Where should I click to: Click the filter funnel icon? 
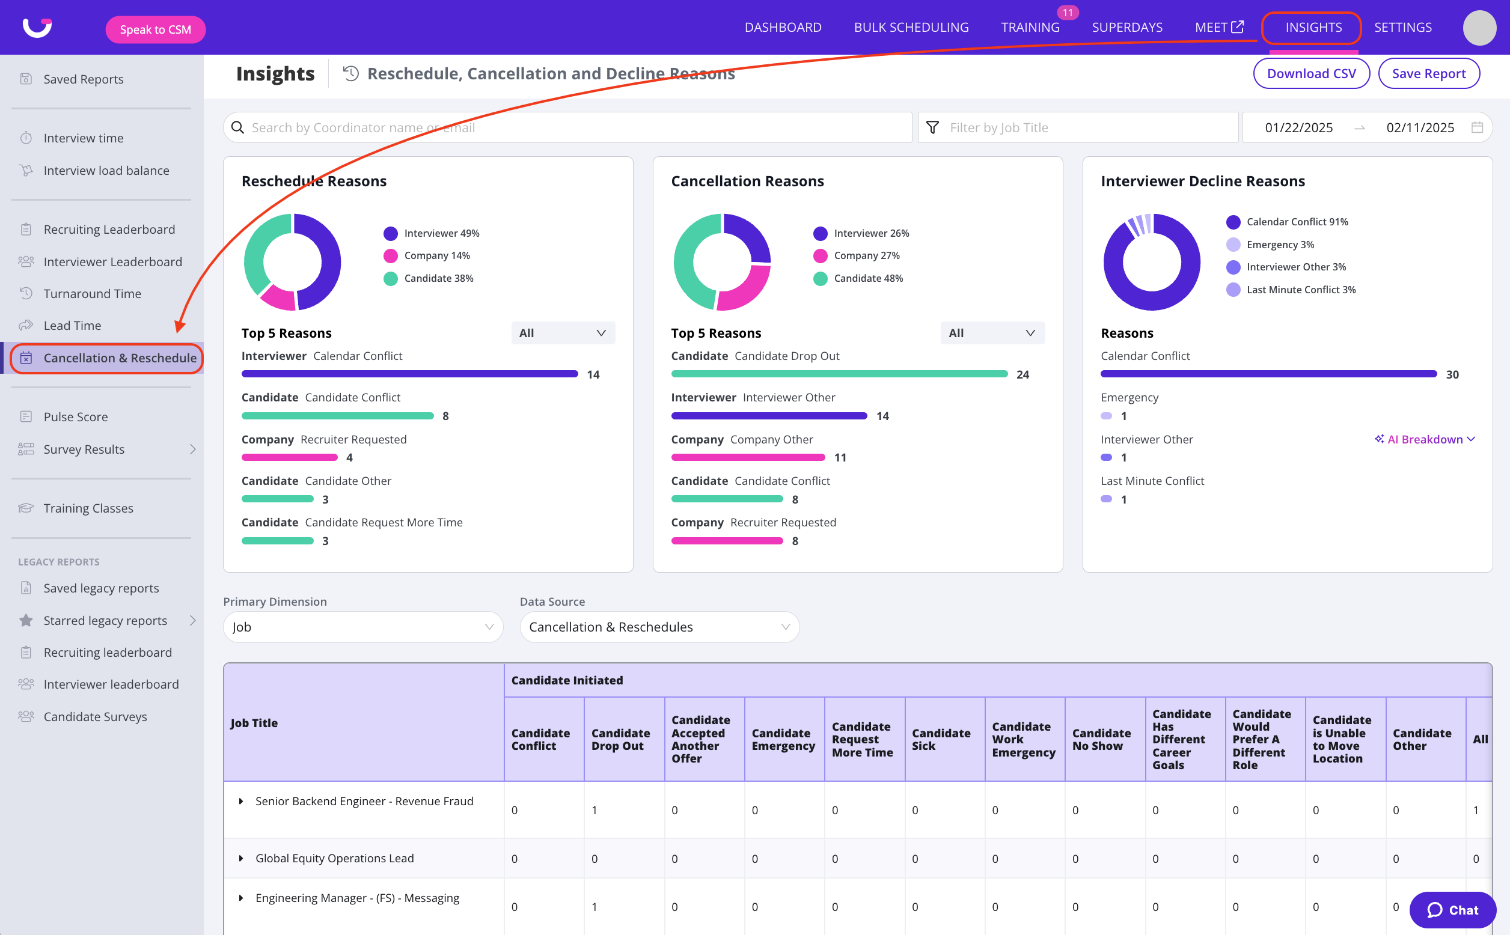(x=932, y=127)
